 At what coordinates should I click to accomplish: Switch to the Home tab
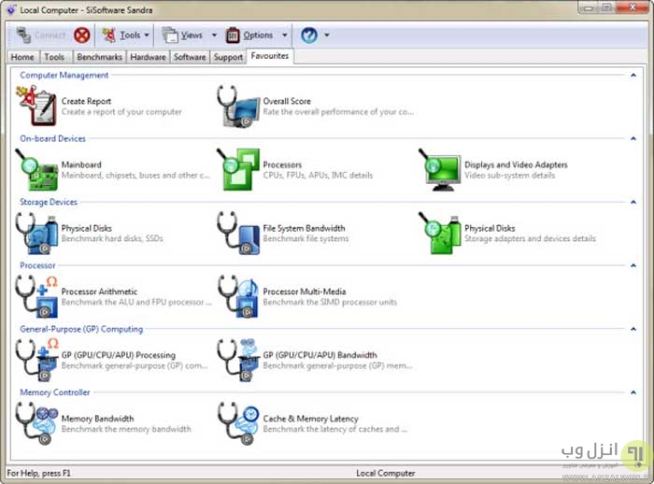pyautogui.click(x=22, y=57)
